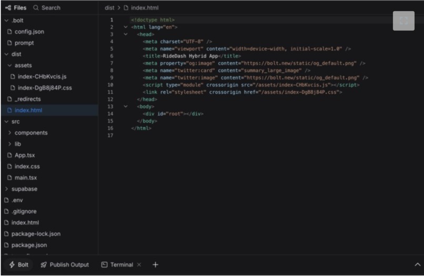The width and height of the screenshot is (424, 276).
Task: Click the main.tsx file icon
Action: (x=9, y=178)
